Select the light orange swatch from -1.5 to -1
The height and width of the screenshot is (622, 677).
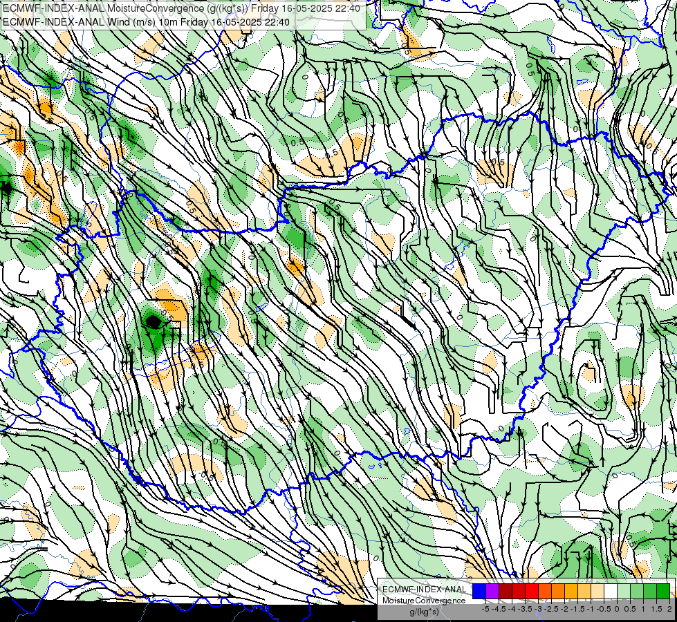pyautogui.click(x=584, y=591)
